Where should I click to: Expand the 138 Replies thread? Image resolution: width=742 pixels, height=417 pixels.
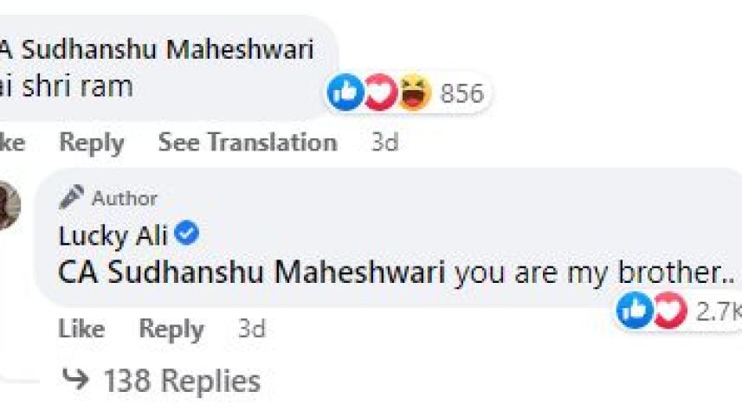(x=181, y=381)
